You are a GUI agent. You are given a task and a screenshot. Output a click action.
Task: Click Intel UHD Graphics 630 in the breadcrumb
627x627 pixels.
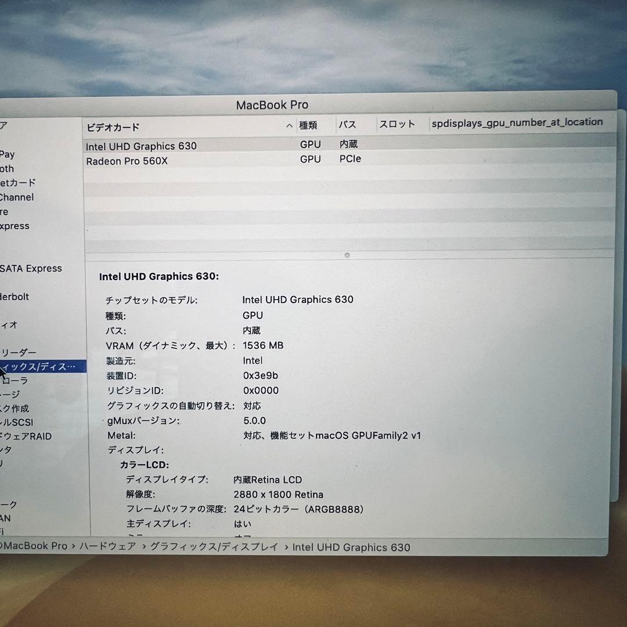point(351,547)
